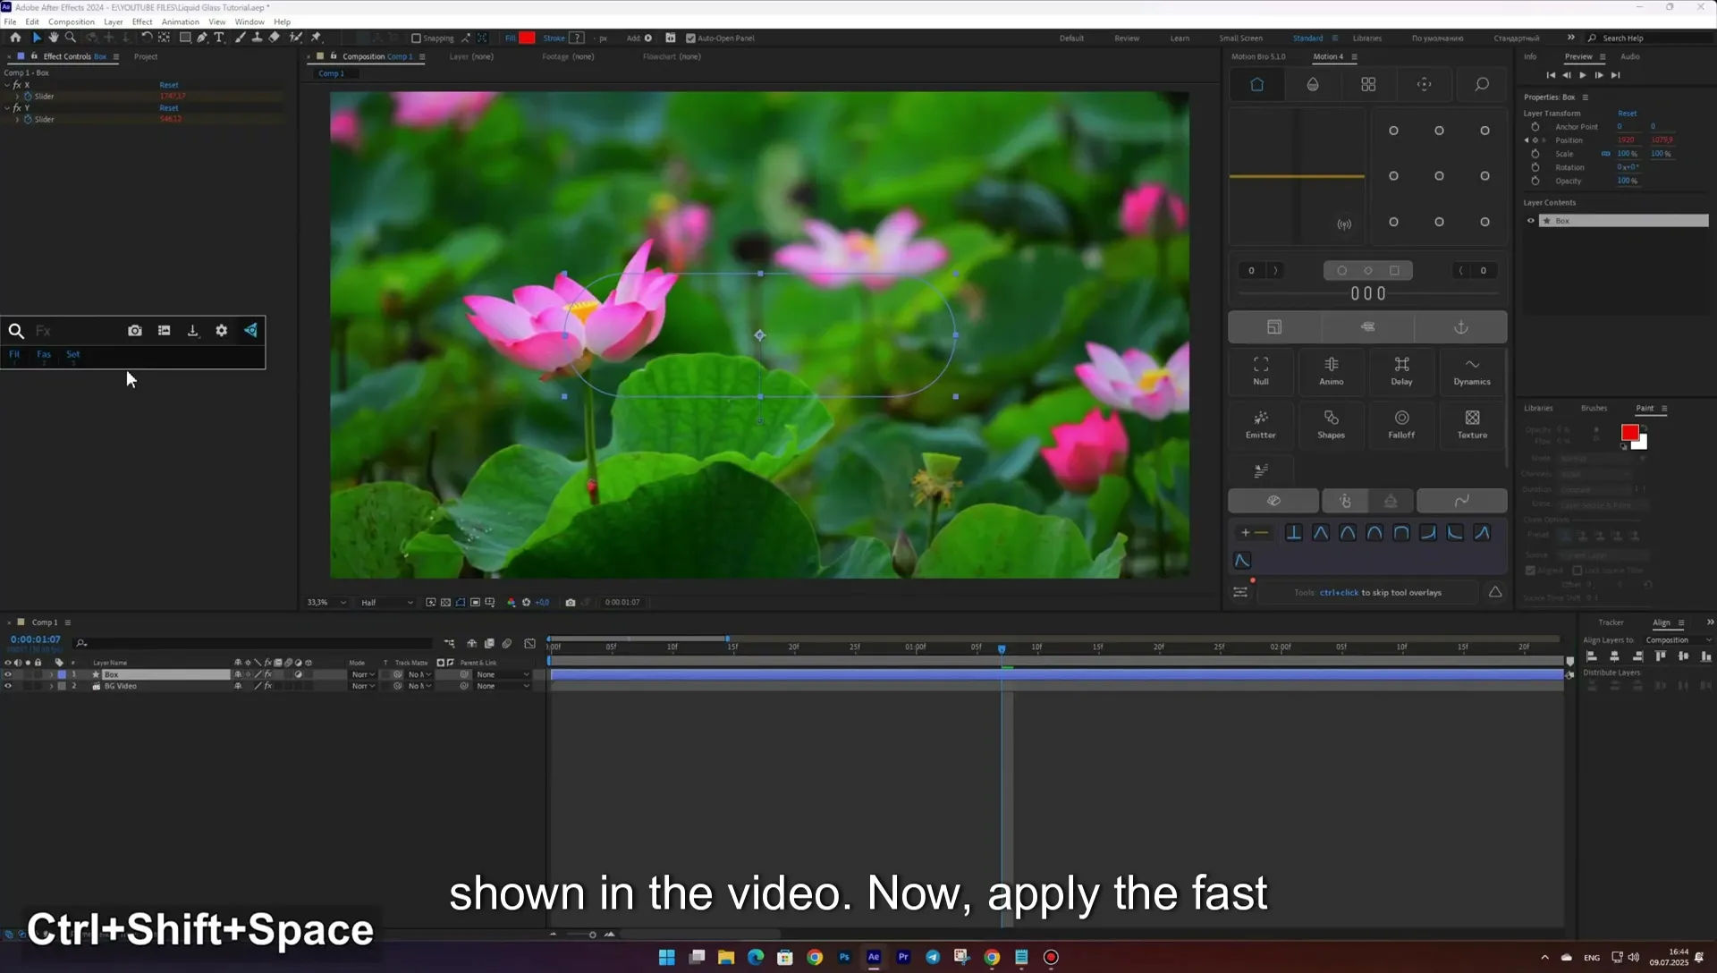Switch to the Brushes tab
Screen dimensions: 1717x973
tap(1594, 408)
